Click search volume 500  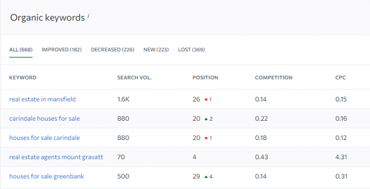(123, 176)
